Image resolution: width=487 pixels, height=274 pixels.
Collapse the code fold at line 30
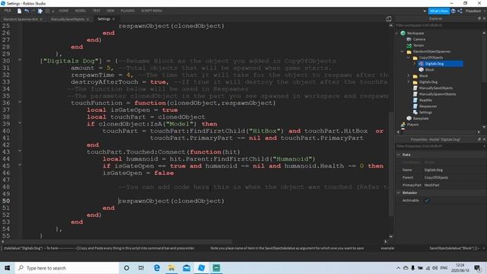coord(20,59)
